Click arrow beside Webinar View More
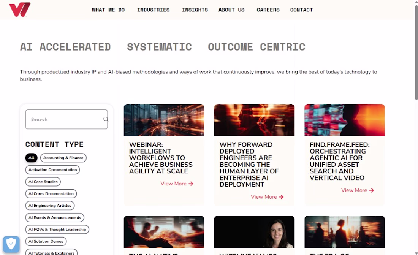This screenshot has height=255, width=418. (x=191, y=184)
